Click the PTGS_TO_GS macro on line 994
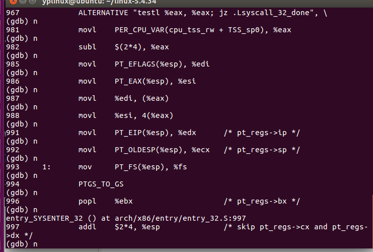 coord(101,184)
